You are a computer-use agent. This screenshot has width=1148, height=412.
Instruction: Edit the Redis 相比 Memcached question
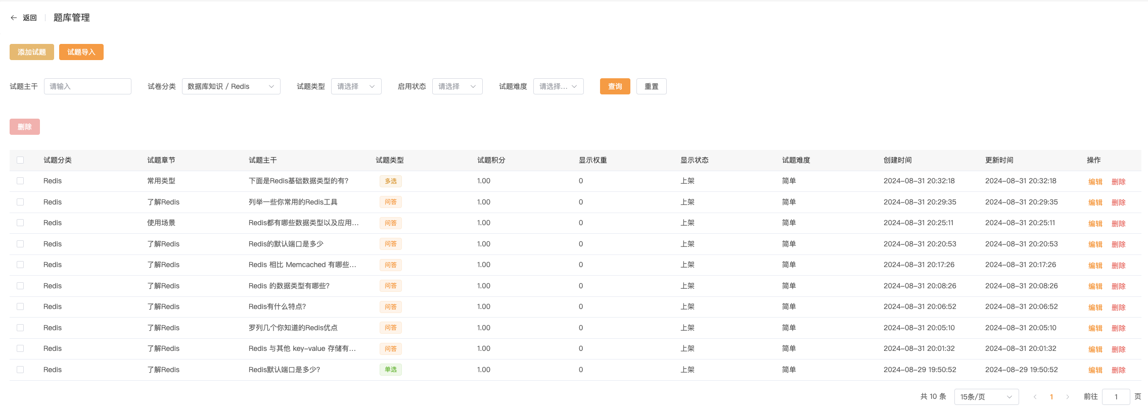[x=1095, y=266]
